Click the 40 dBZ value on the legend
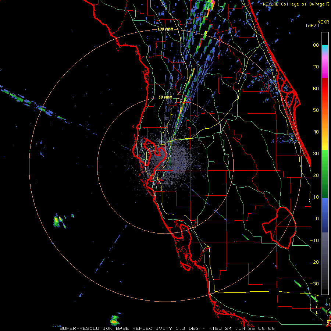This screenshot has height=331, width=331. click(316, 132)
